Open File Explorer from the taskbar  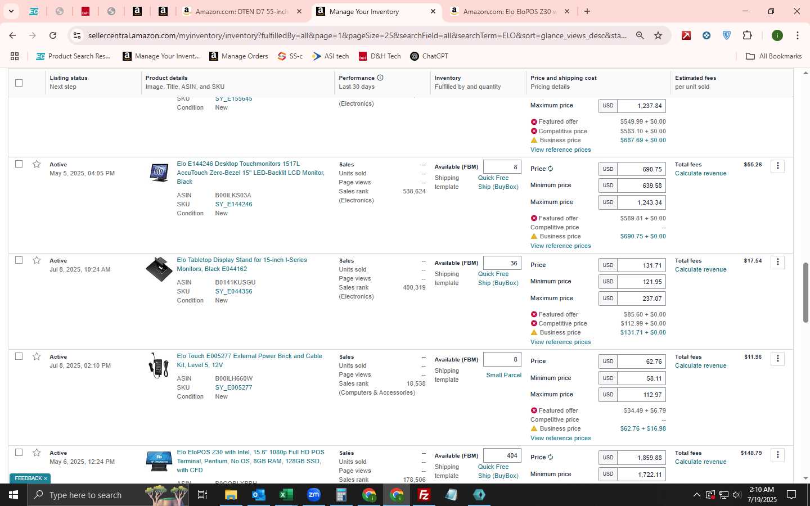[231, 495]
